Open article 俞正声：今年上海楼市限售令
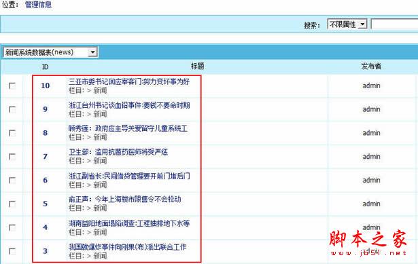This screenshot has height=264, width=418. [x=125, y=200]
